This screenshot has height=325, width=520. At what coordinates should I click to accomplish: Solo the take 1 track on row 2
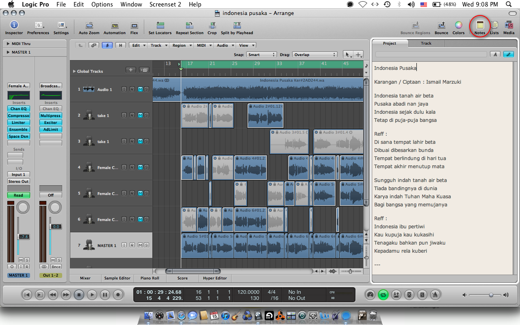[146, 115]
